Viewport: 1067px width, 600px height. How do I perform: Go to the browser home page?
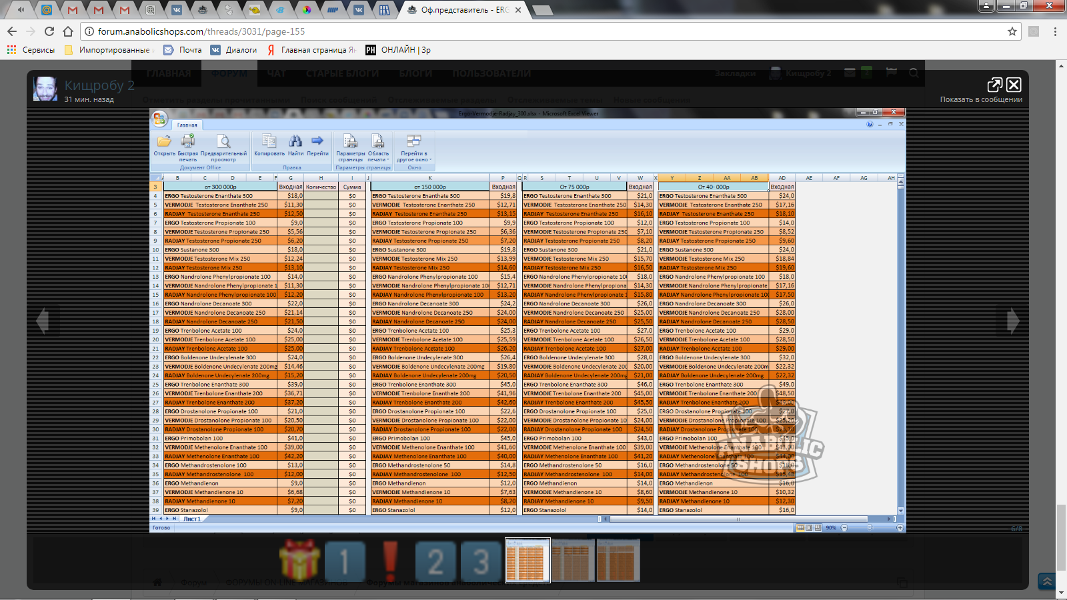pos(68,31)
